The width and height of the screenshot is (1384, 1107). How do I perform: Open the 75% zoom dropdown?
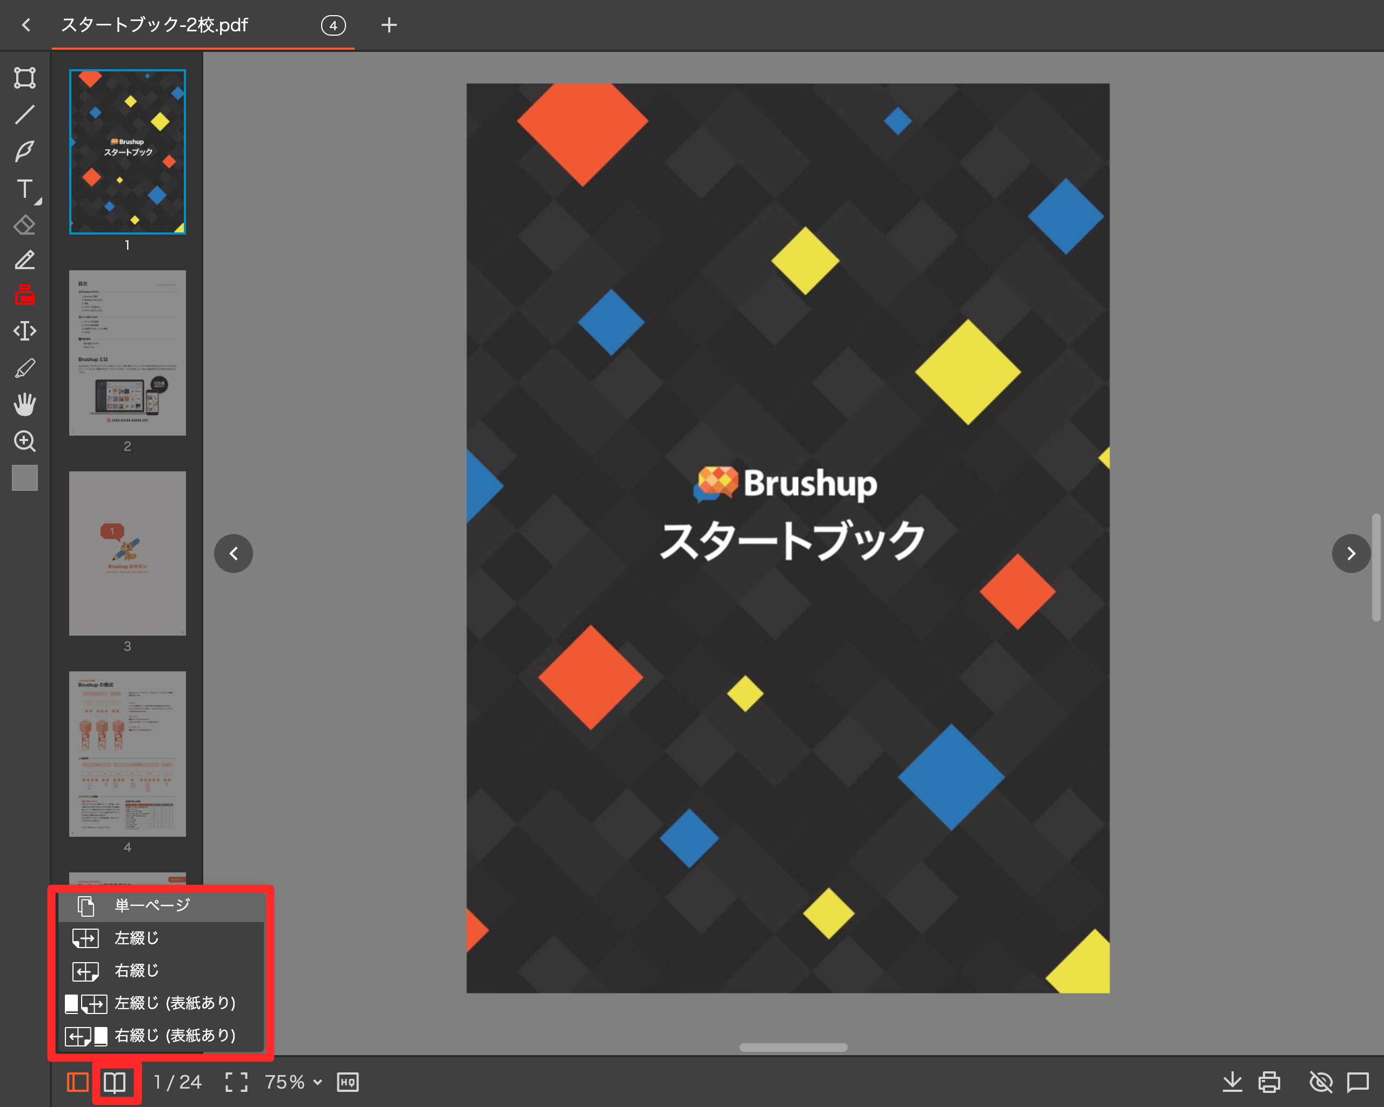coord(294,1083)
